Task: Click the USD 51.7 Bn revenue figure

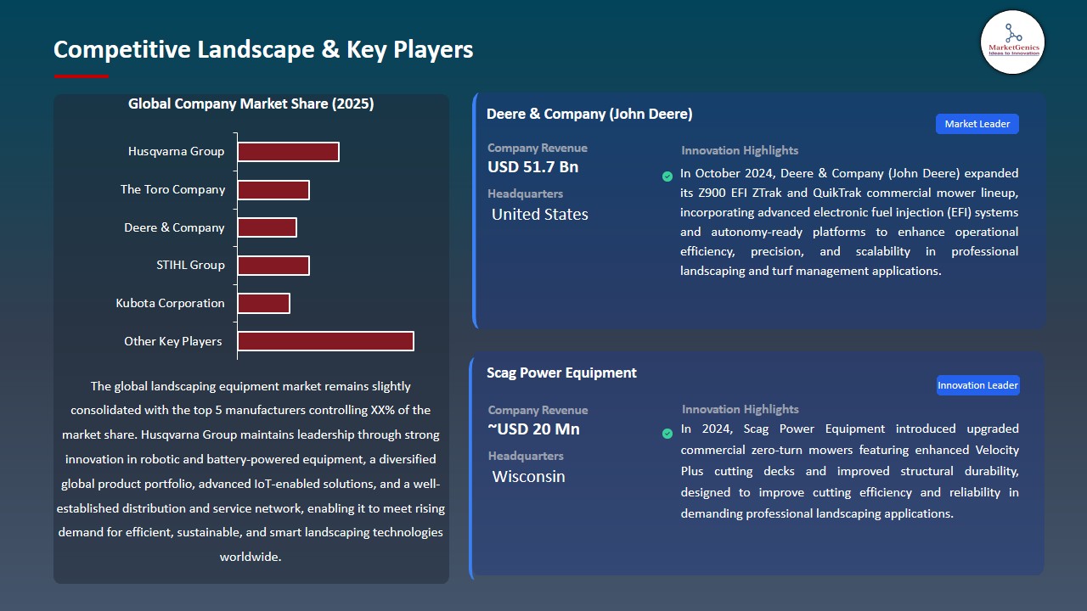Action: 532,166
